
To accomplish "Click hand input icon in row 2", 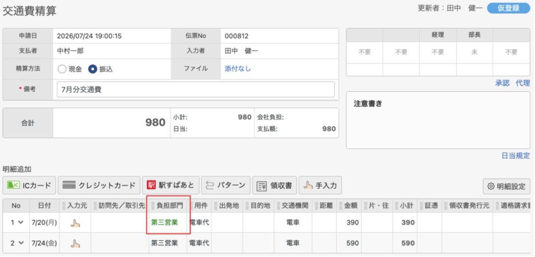I will (x=76, y=243).
